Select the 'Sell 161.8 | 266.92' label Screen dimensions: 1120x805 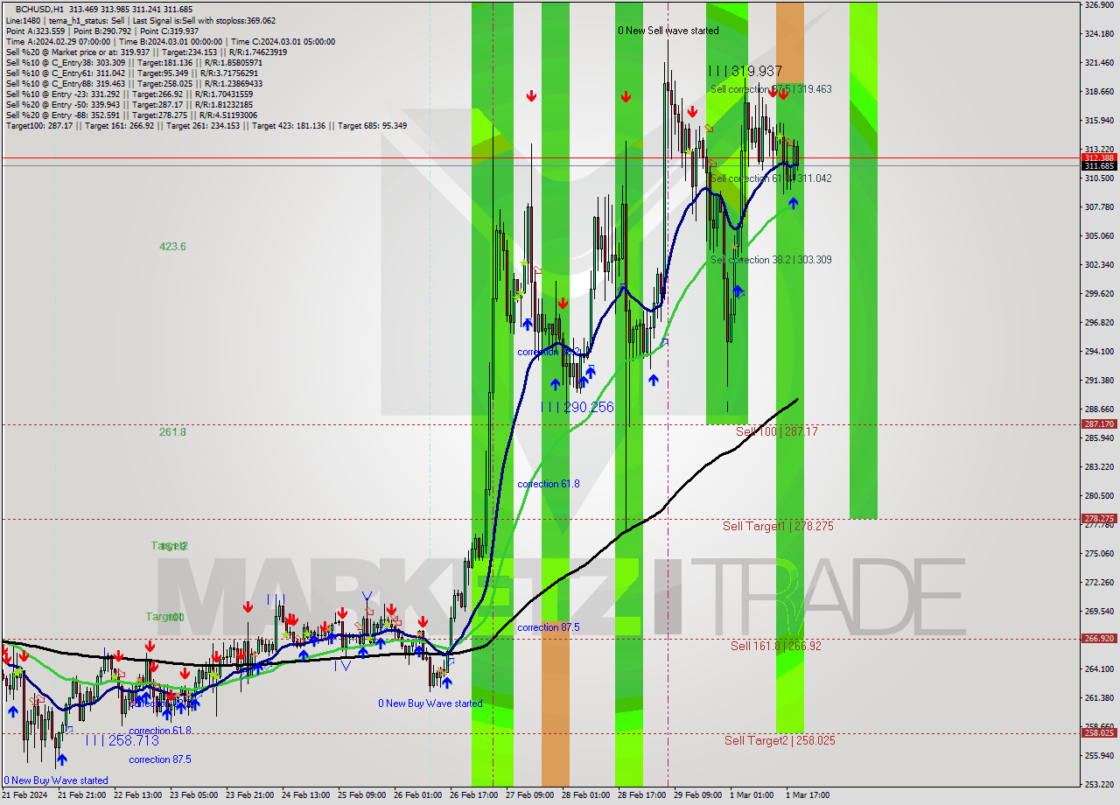click(776, 646)
